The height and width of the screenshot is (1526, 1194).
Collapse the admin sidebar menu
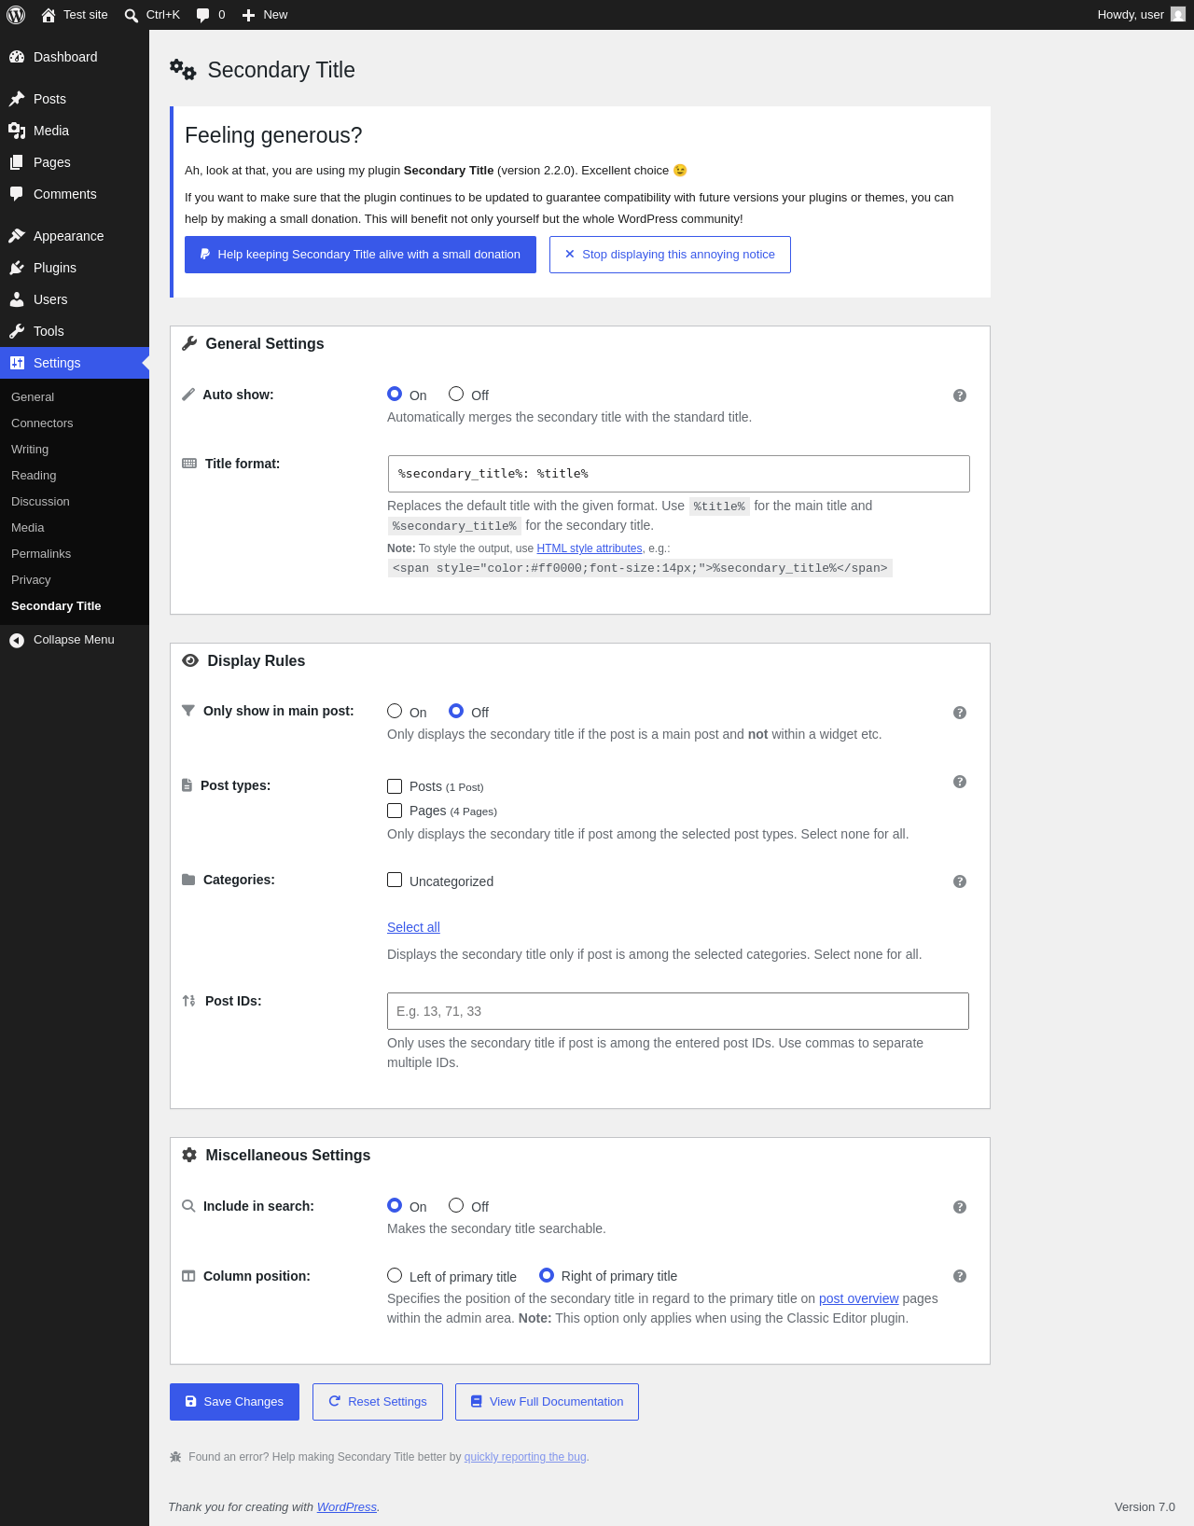75,640
